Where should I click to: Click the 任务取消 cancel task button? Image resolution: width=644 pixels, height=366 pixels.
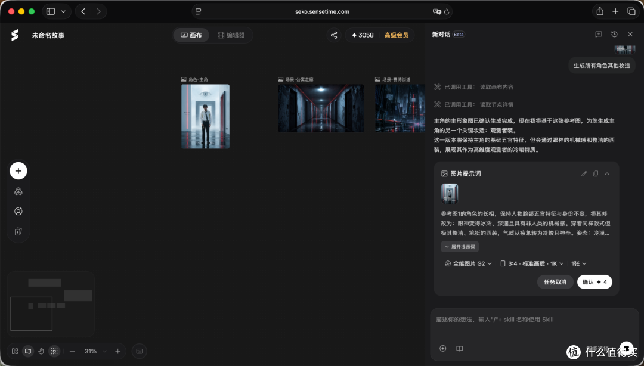555,282
